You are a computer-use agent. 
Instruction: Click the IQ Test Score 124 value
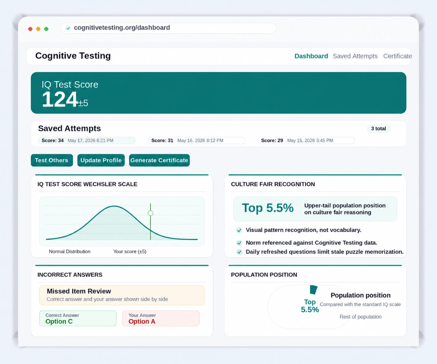(x=60, y=100)
